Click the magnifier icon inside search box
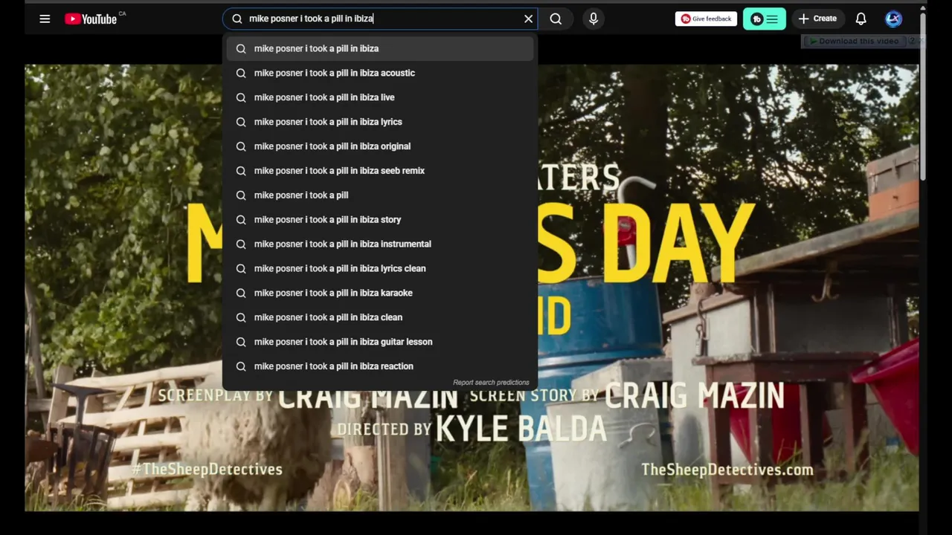This screenshot has width=952, height=535. [237, 19]
